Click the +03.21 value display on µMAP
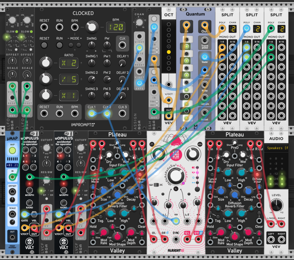The image size is (294, 260). (x=12, y=165)
